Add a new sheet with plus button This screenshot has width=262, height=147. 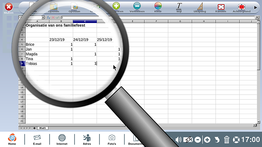(34, 128)
